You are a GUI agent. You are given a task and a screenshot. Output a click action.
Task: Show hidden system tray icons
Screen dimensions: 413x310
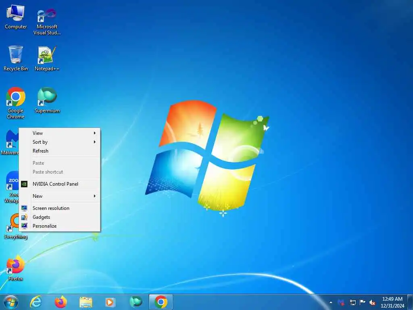(331, 302)
